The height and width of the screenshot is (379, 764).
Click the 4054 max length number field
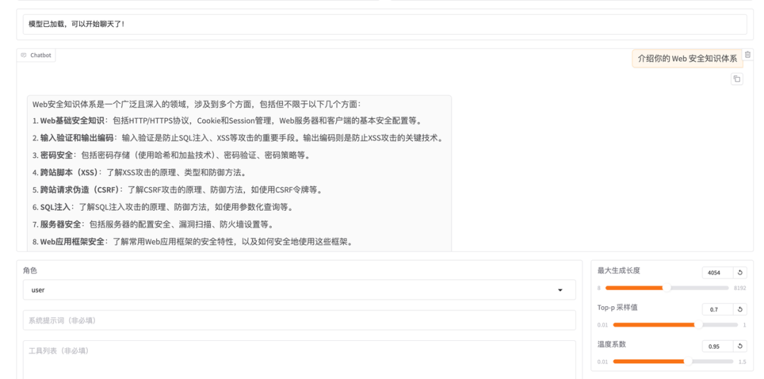(718, 273)
